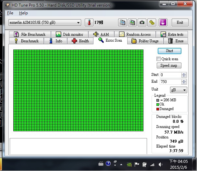Switch to Disk monitor tab
The image size is (197, 171).
(70, 34)
